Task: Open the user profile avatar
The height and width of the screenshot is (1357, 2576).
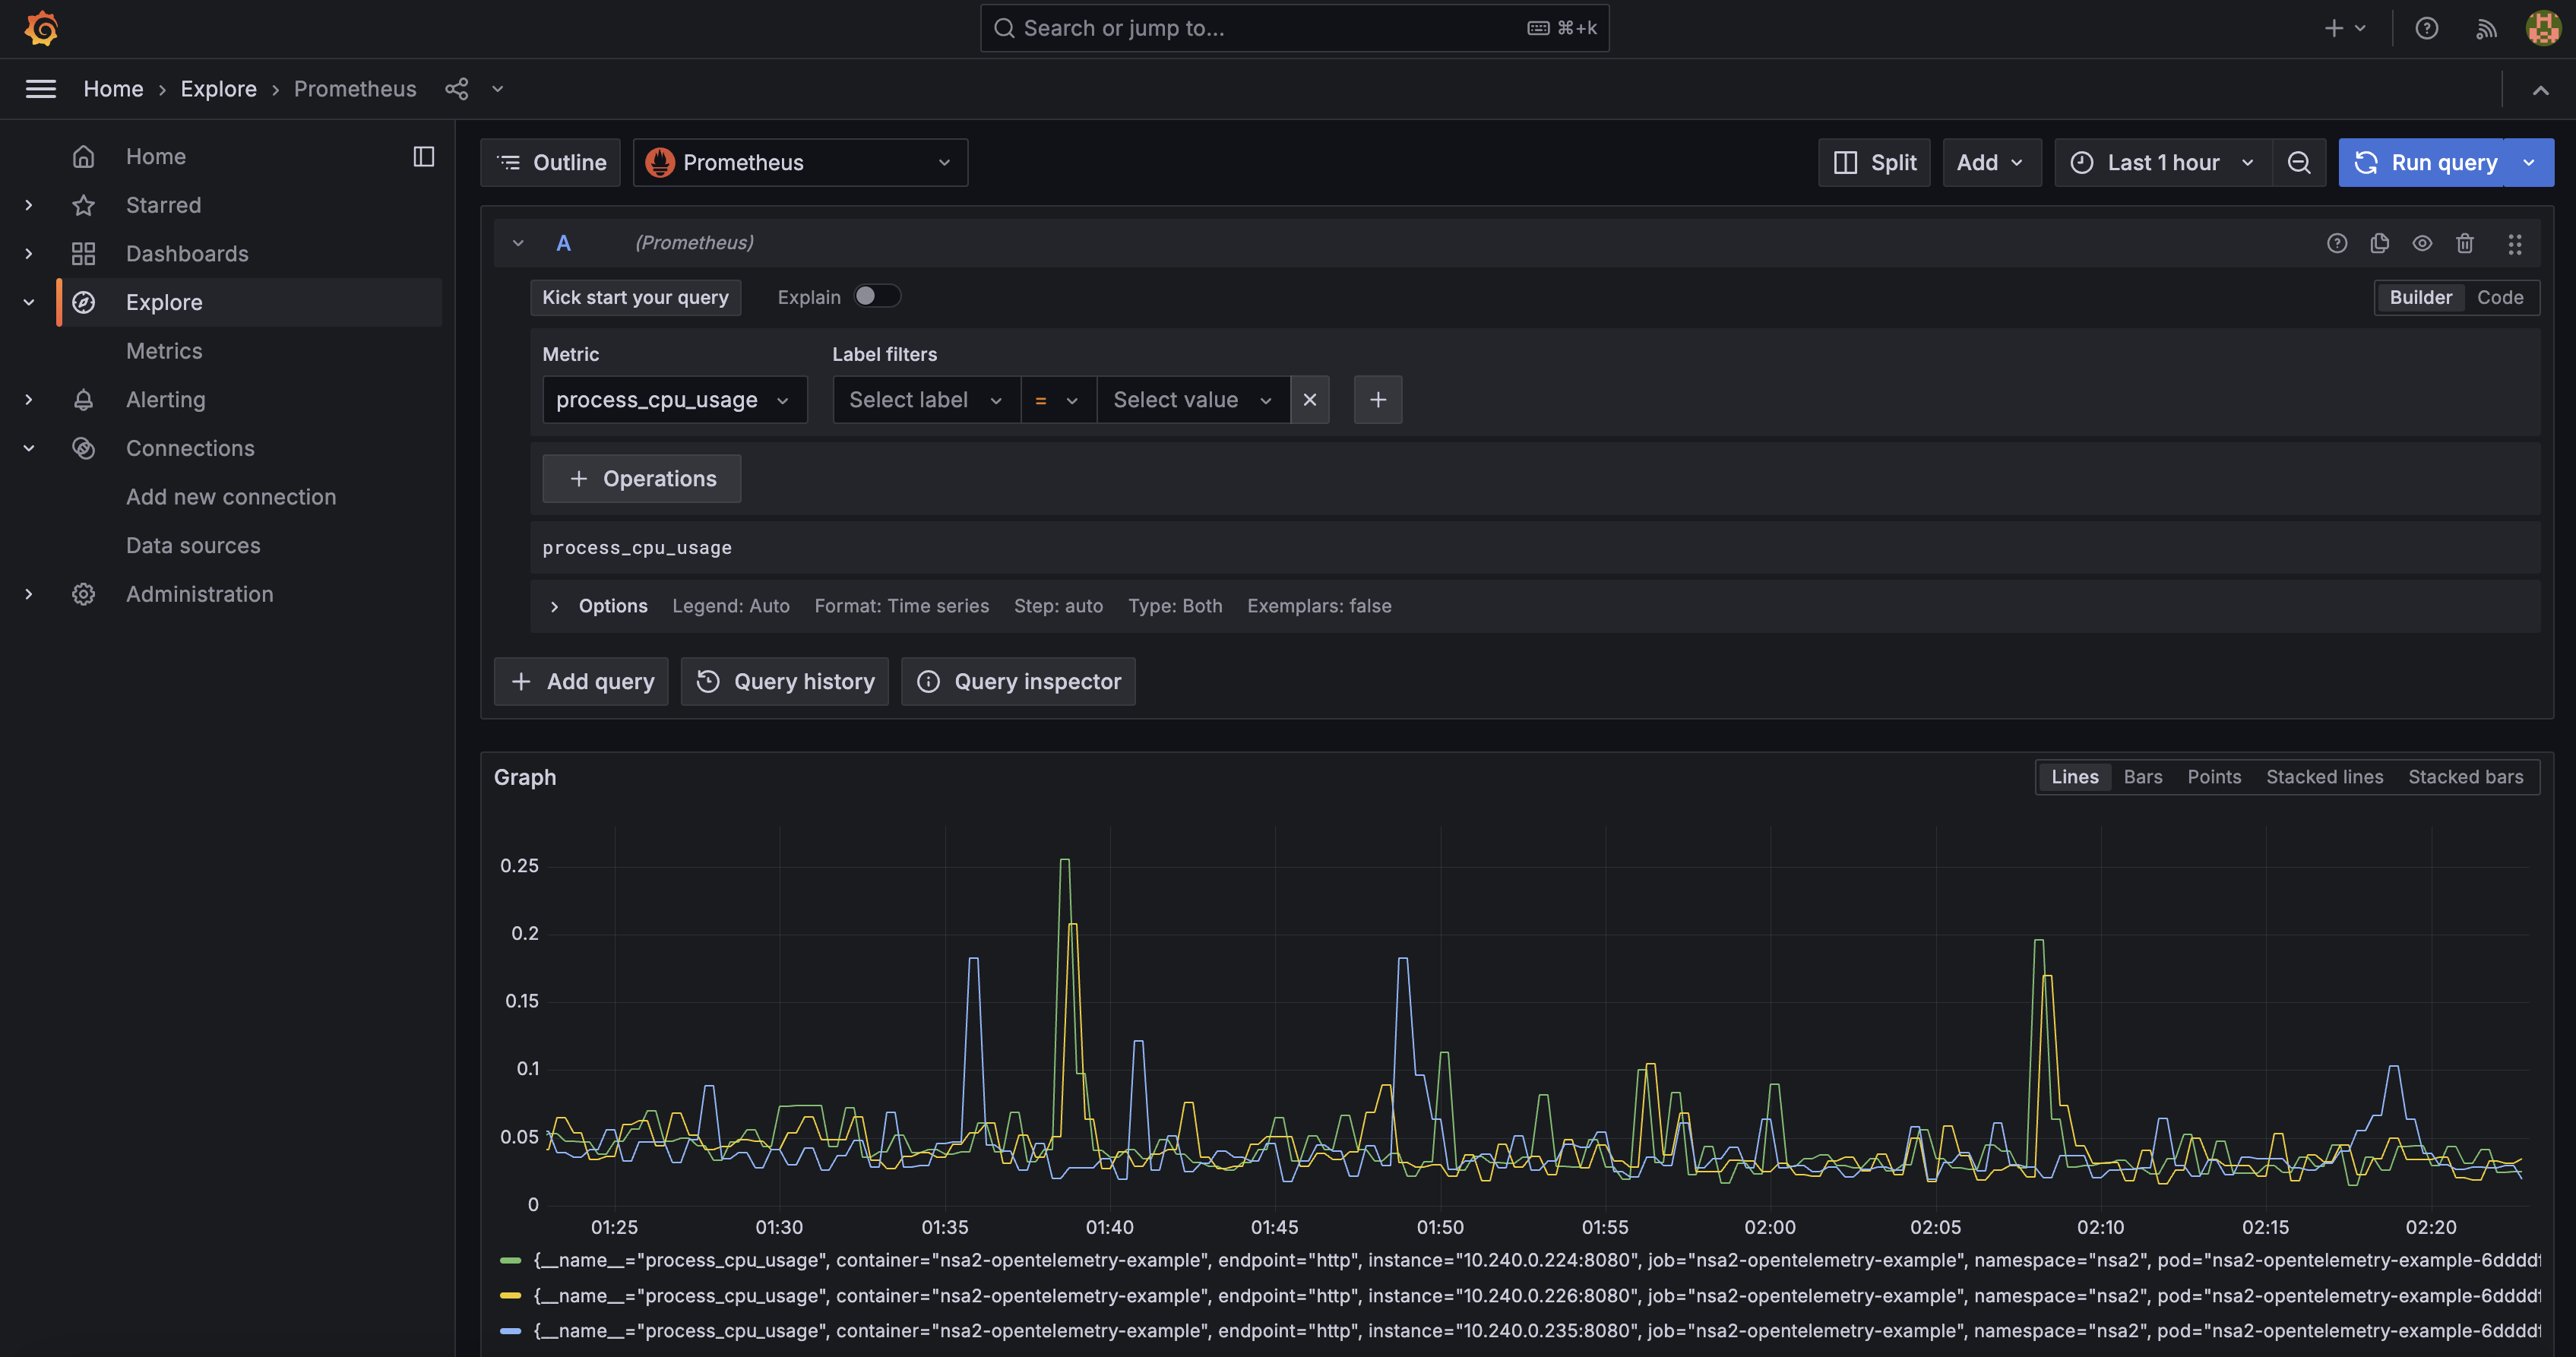Action: click(x=2543, y=28)
